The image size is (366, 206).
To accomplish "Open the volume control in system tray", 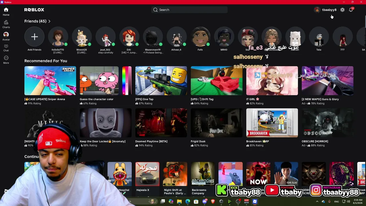I will [x=349, y=201].
